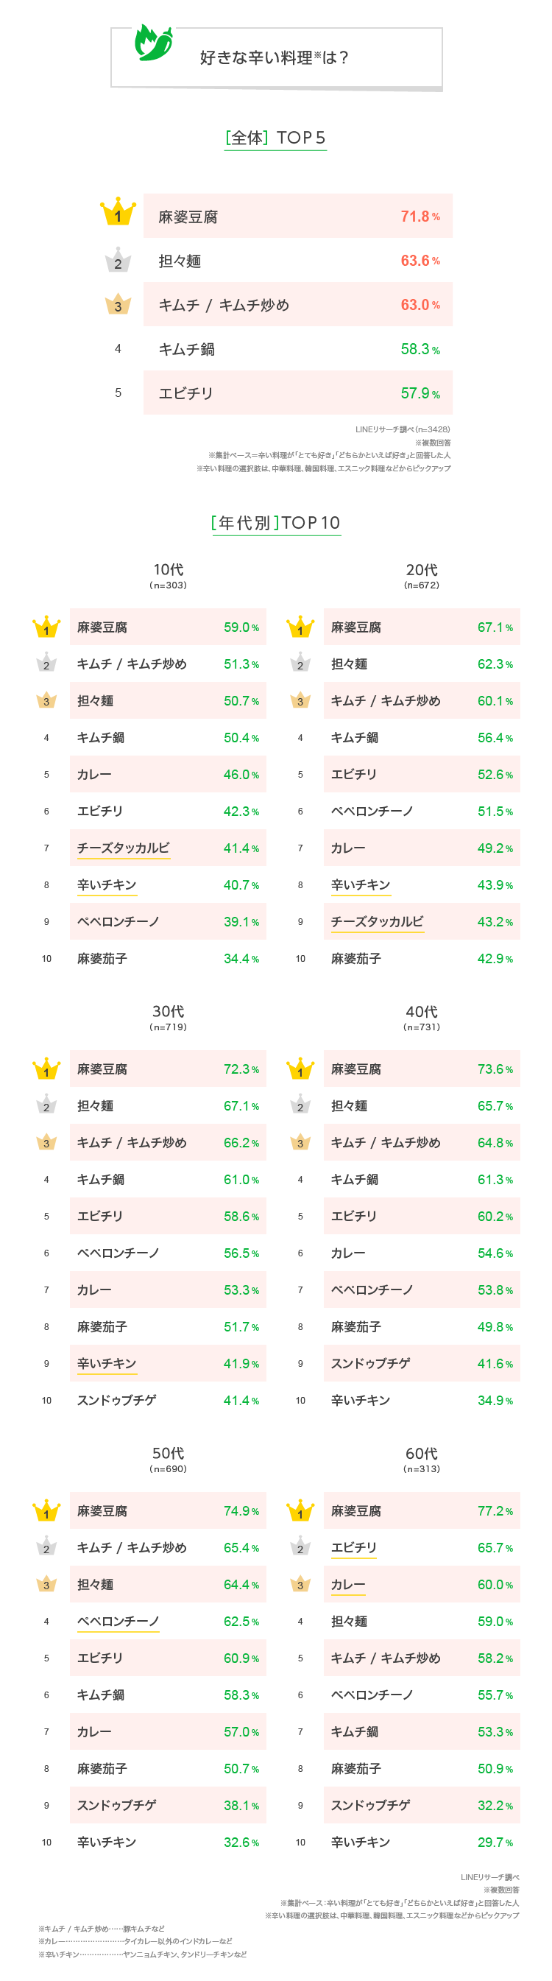
Task: Click the bronze crown beside overall キムチ / キムチ炒め
Action: (x=118, y=303)
